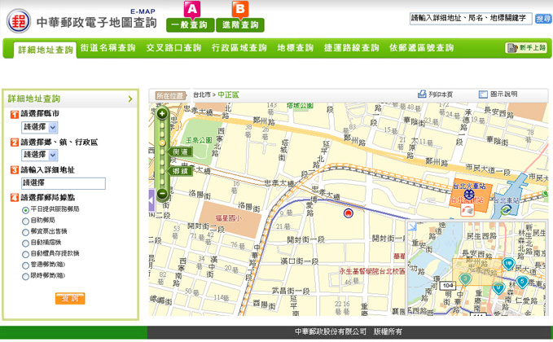Click the red location marker on the map
Viewport: 553px width, 342px height.
349,213
